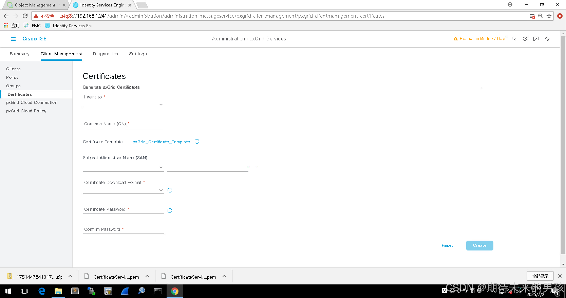Screen dimensions: 566x298
Task: Click the Confirm Password field
Action: coord(124,229)
